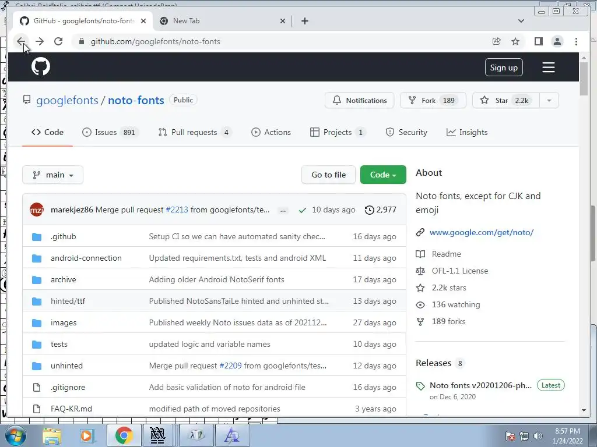Close the GitHub noto-fonts tab
The height and width of the screenshot is (447, 597).
(x=143, y=21)
